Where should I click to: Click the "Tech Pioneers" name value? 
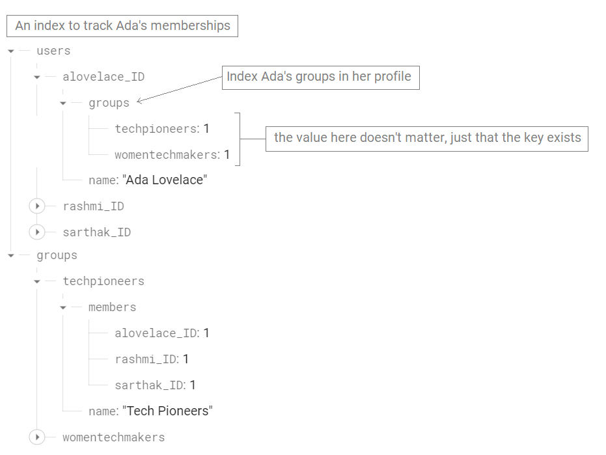[167, 411]
